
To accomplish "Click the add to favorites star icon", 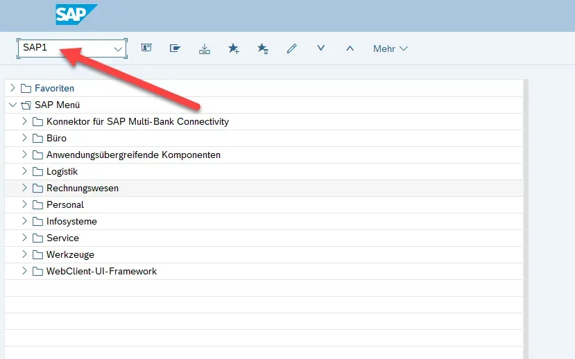I will (234, 49).
